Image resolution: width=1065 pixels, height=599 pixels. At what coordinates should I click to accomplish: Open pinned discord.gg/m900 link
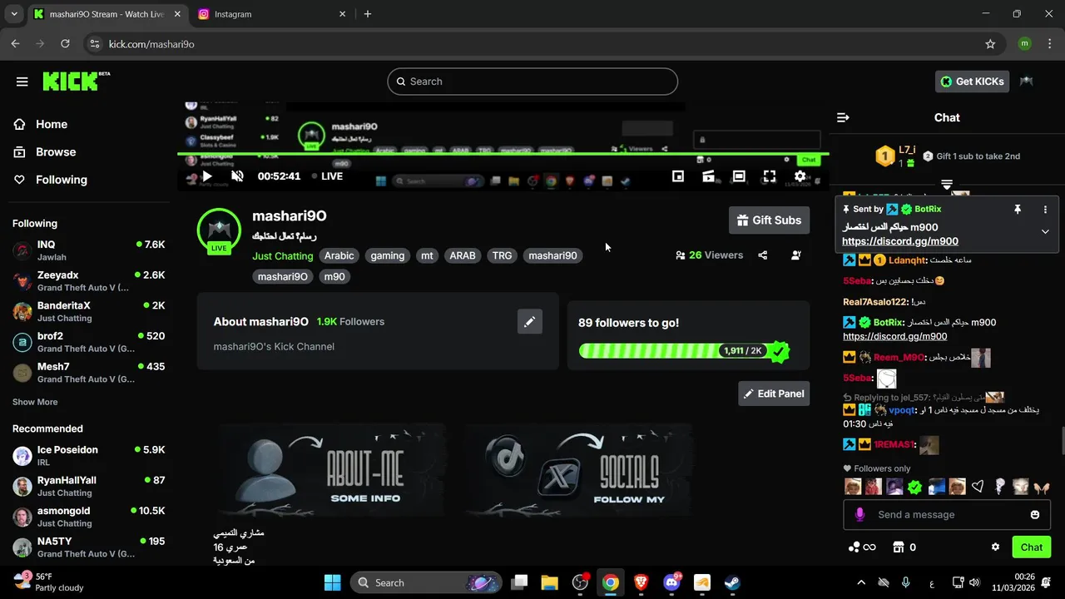(899, 241)
